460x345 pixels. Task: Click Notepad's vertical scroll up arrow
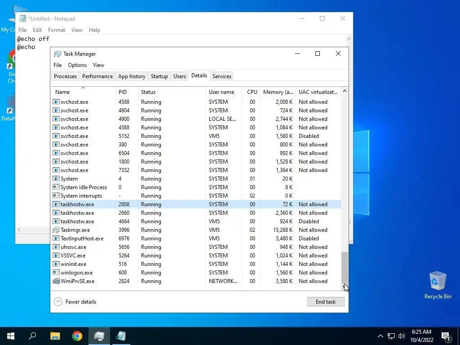pyautogui.click(x=349, y=39)
